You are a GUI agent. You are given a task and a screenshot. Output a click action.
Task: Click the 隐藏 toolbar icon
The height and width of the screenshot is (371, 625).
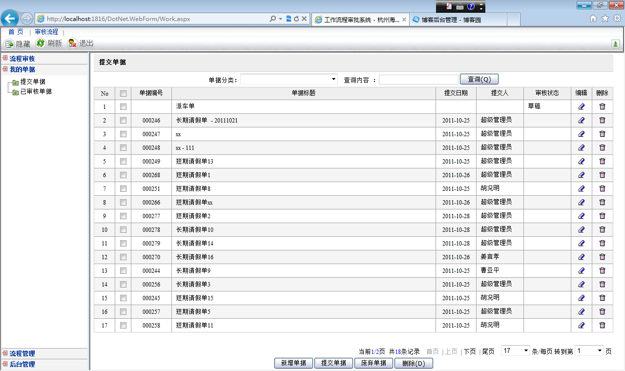(9, 44)
